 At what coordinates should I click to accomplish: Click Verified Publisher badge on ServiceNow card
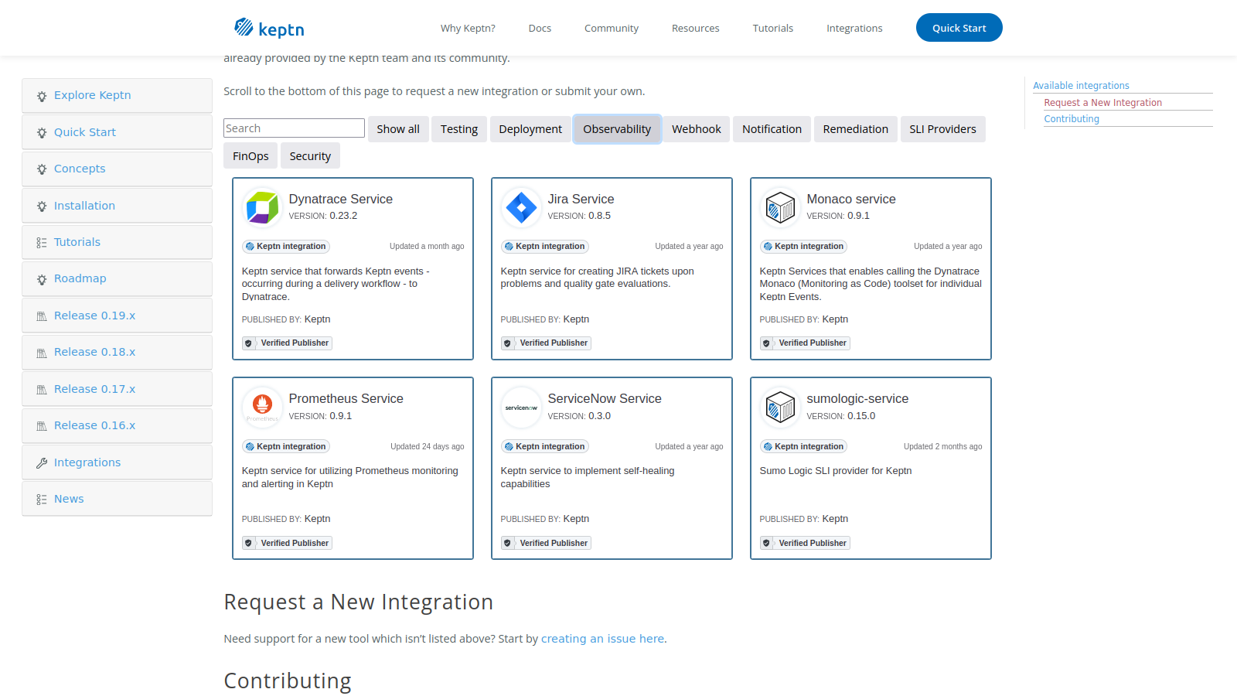(x=546, y=544)
